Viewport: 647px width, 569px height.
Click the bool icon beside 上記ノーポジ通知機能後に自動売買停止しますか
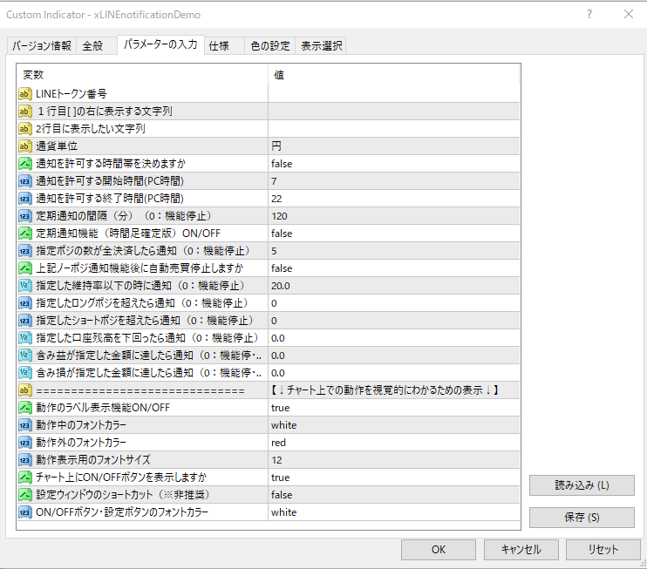click(24, 268)
